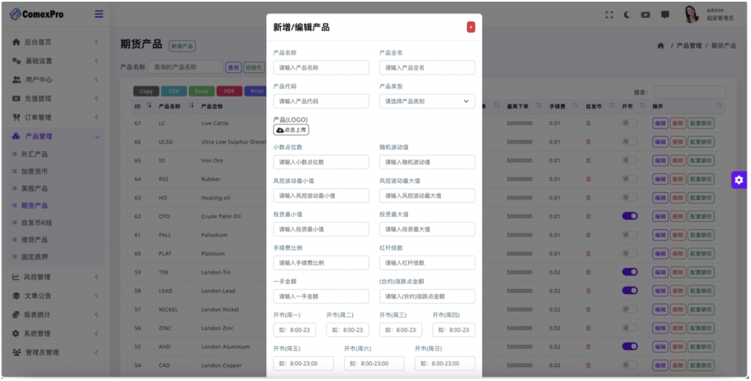Click the home icon in breadcrumb
The image size is (751, 381).
(x=661, y=46)
